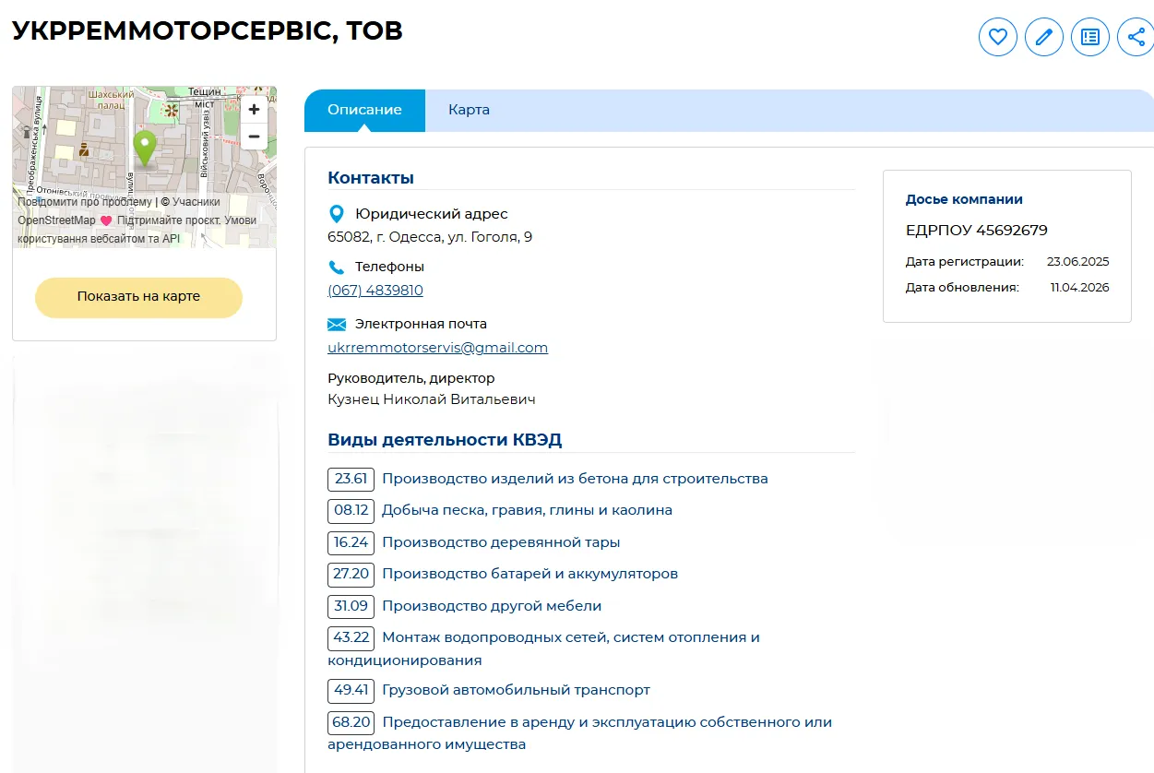Screen dimensions: 1154x773
Task: Click registration date 23.06.2025
Action: (1078, 262)
